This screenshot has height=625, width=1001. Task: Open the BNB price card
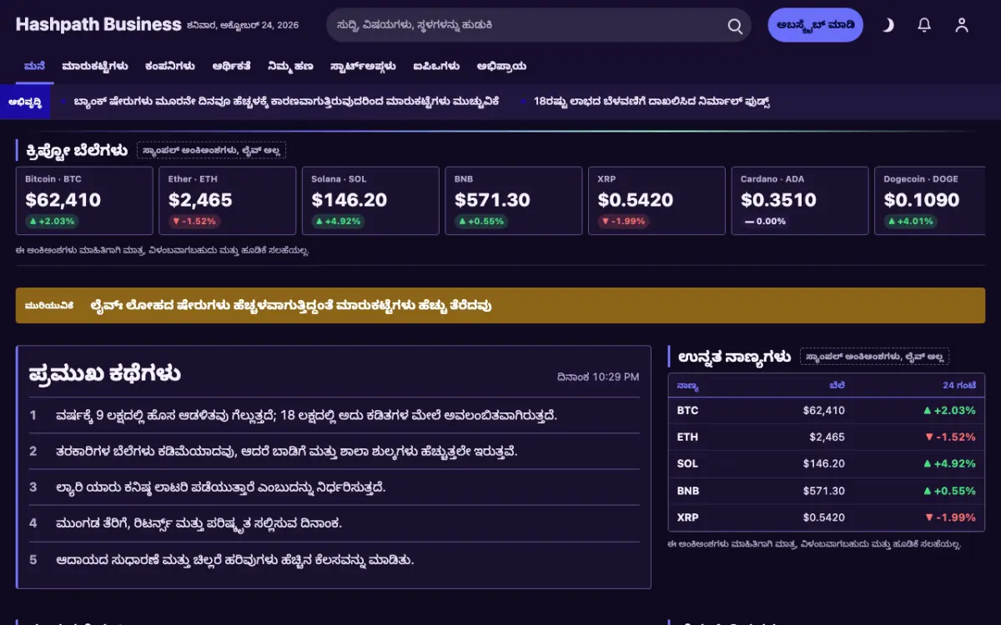[x=514, y=201]
